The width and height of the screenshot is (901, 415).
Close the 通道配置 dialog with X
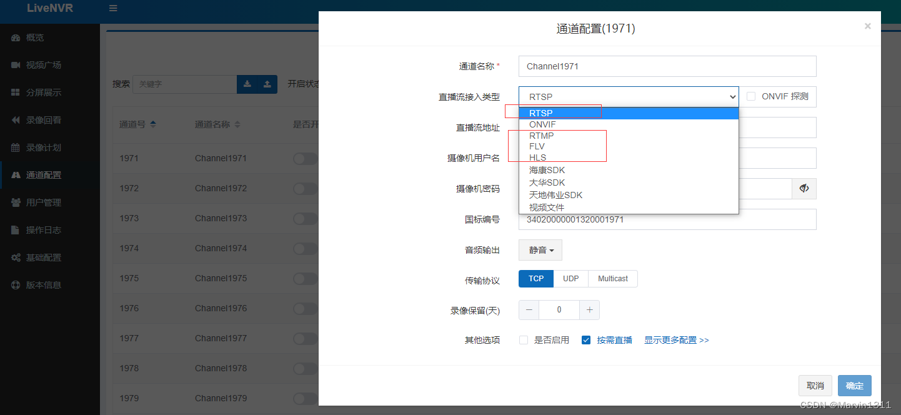pos(867,26)
